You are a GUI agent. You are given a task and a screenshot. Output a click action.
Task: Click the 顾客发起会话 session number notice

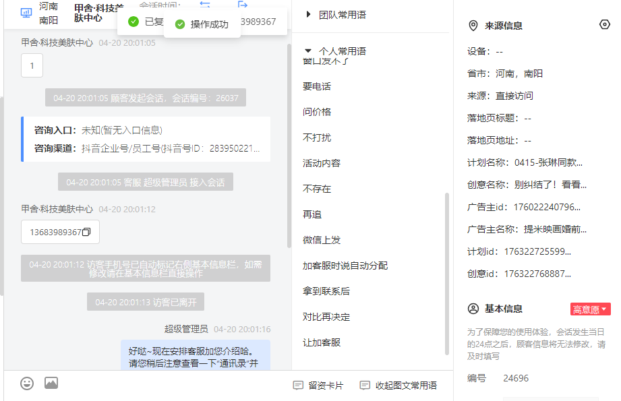146,98
